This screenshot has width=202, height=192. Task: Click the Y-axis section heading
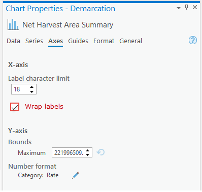pyautogui.click(x=18, y=131)
